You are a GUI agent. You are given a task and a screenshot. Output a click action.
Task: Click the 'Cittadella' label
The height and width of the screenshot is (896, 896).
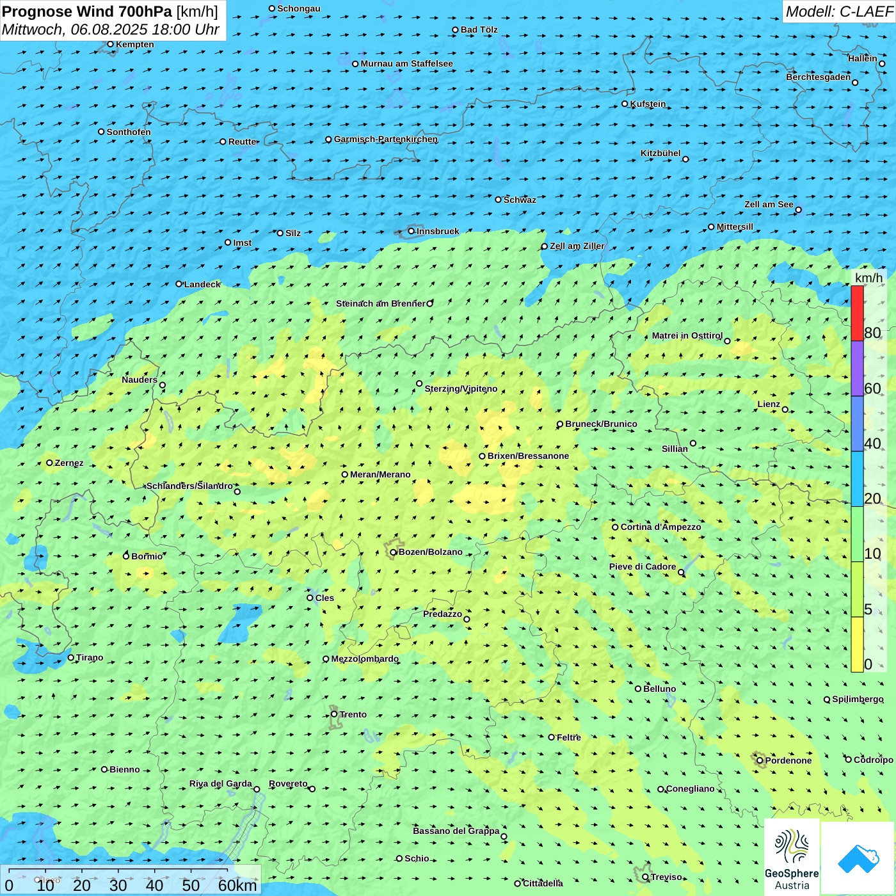tap(543, 883)
